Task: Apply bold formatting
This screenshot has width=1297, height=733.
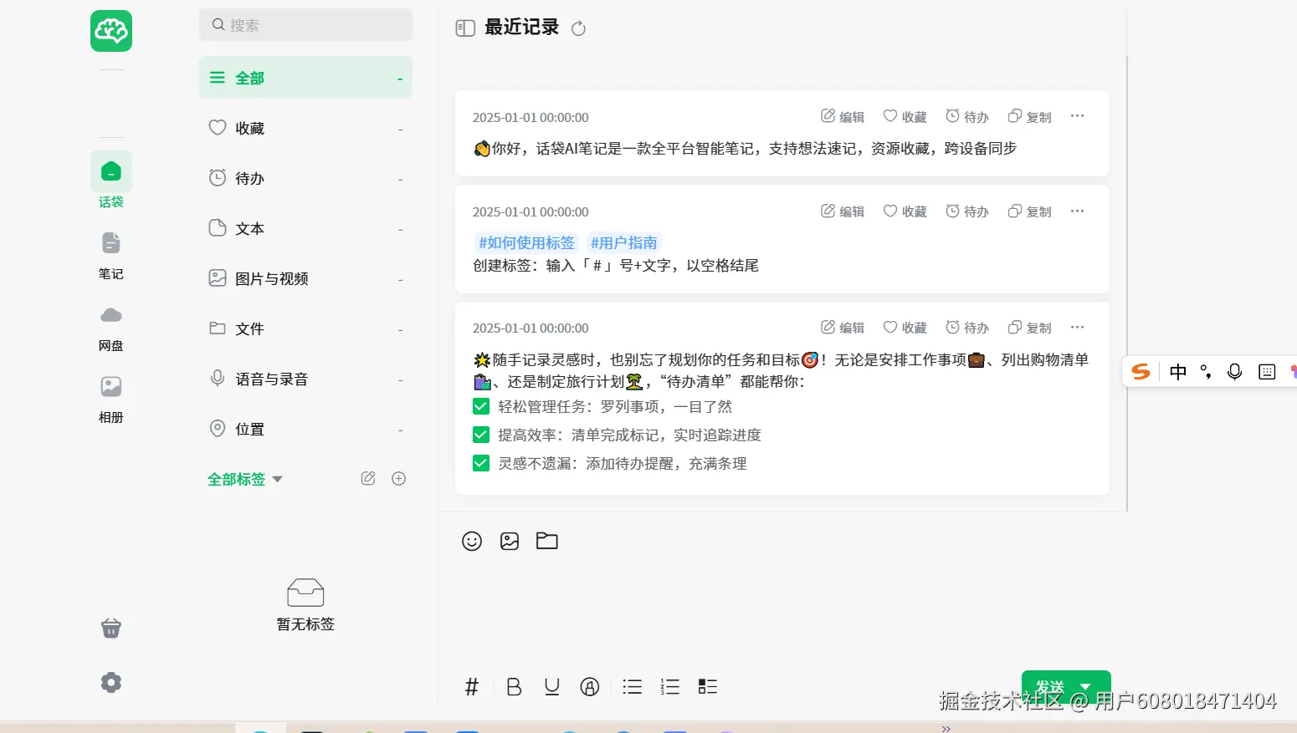Action: pyautogui.click(x=514, y=687)
